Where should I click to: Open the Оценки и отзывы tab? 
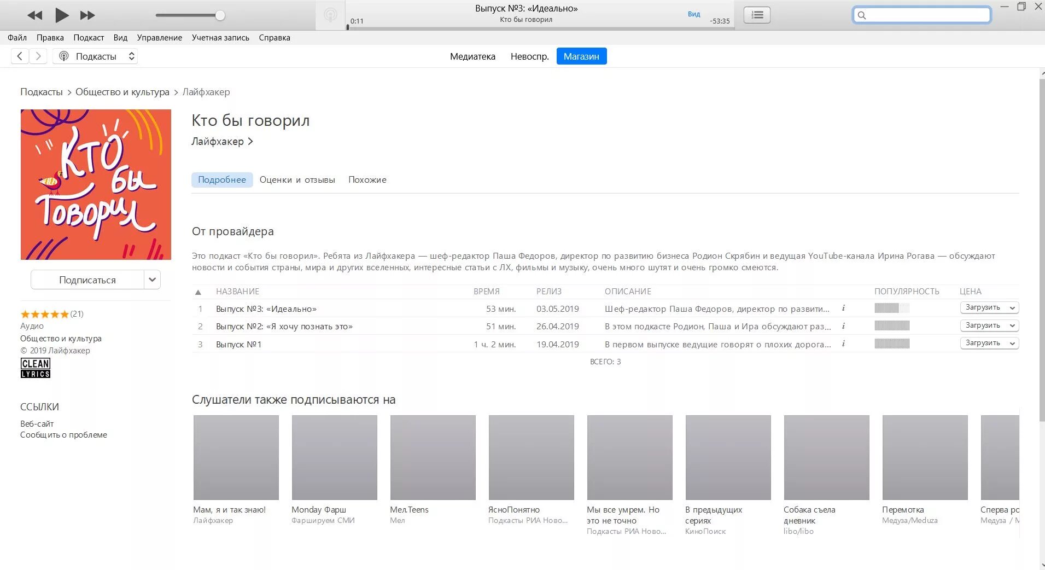(x=297, y=179)
